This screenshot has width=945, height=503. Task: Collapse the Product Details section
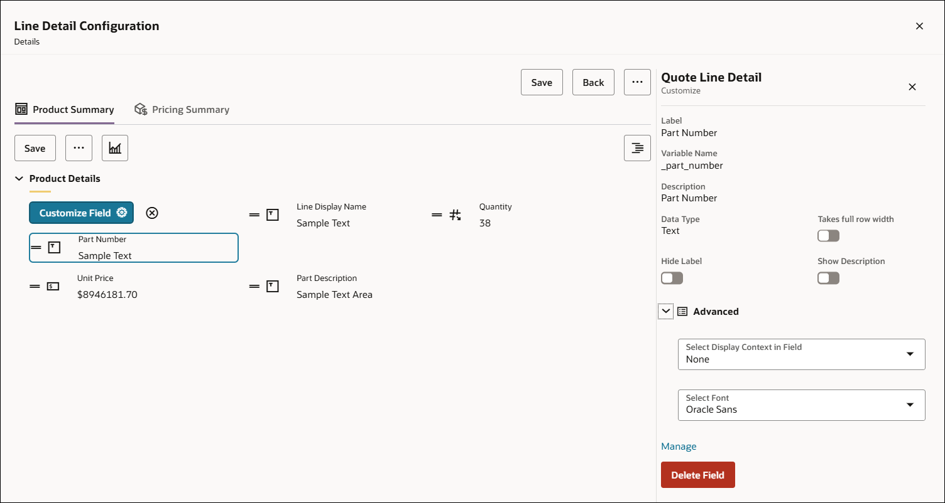(x=19, y=179)
